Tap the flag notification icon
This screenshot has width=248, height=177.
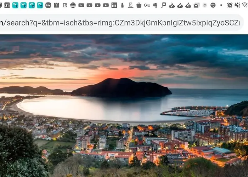click(x=164, y=5)
